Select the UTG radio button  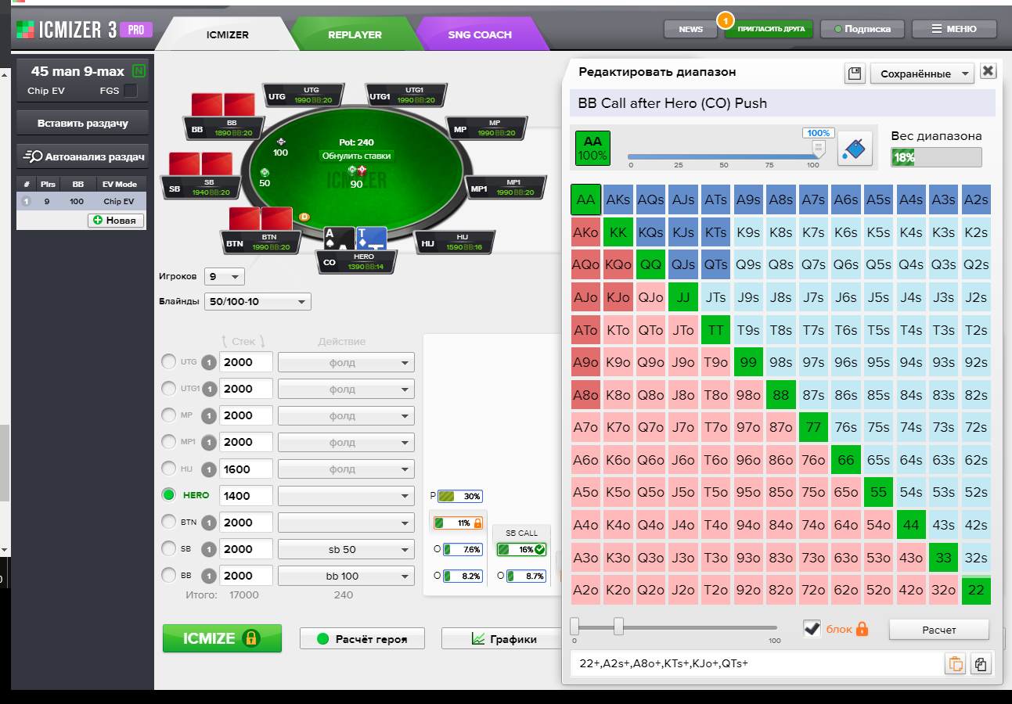point(168,362)
